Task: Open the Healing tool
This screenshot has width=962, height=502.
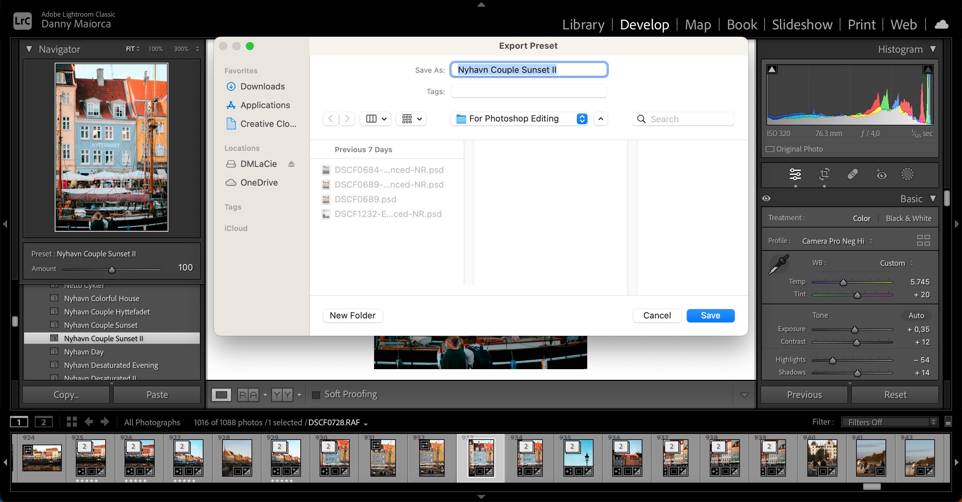Action: pyautogui.click(x=854, y=175)
